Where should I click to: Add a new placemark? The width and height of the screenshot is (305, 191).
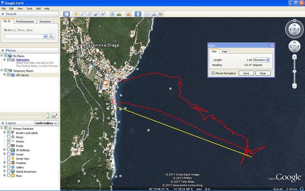[x=76, y=14]
